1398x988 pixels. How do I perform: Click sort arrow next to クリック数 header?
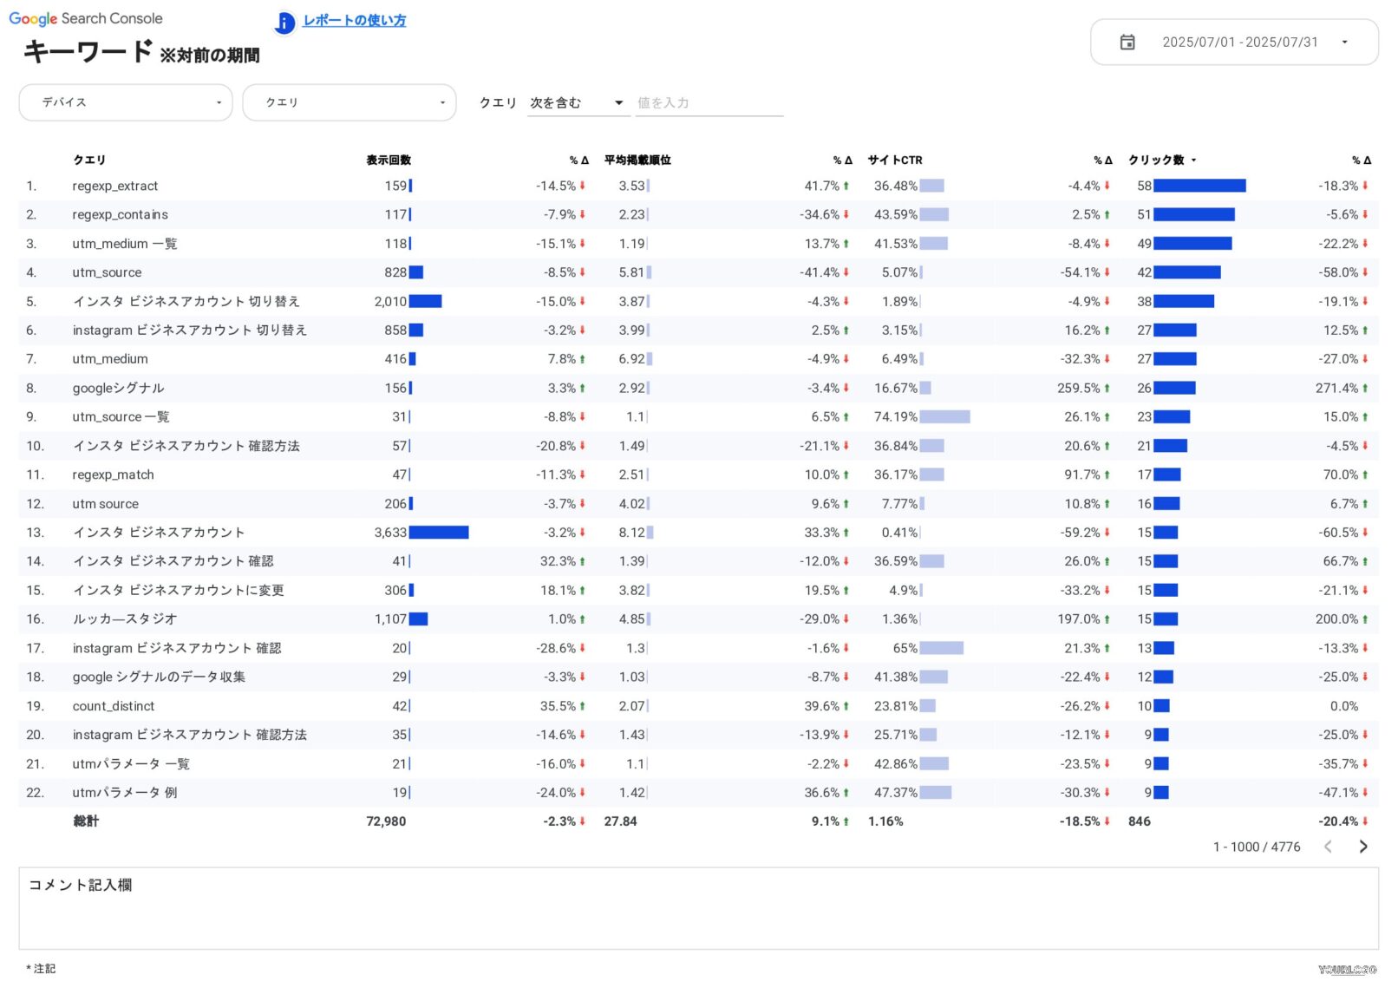click(x=1194, y=160)
